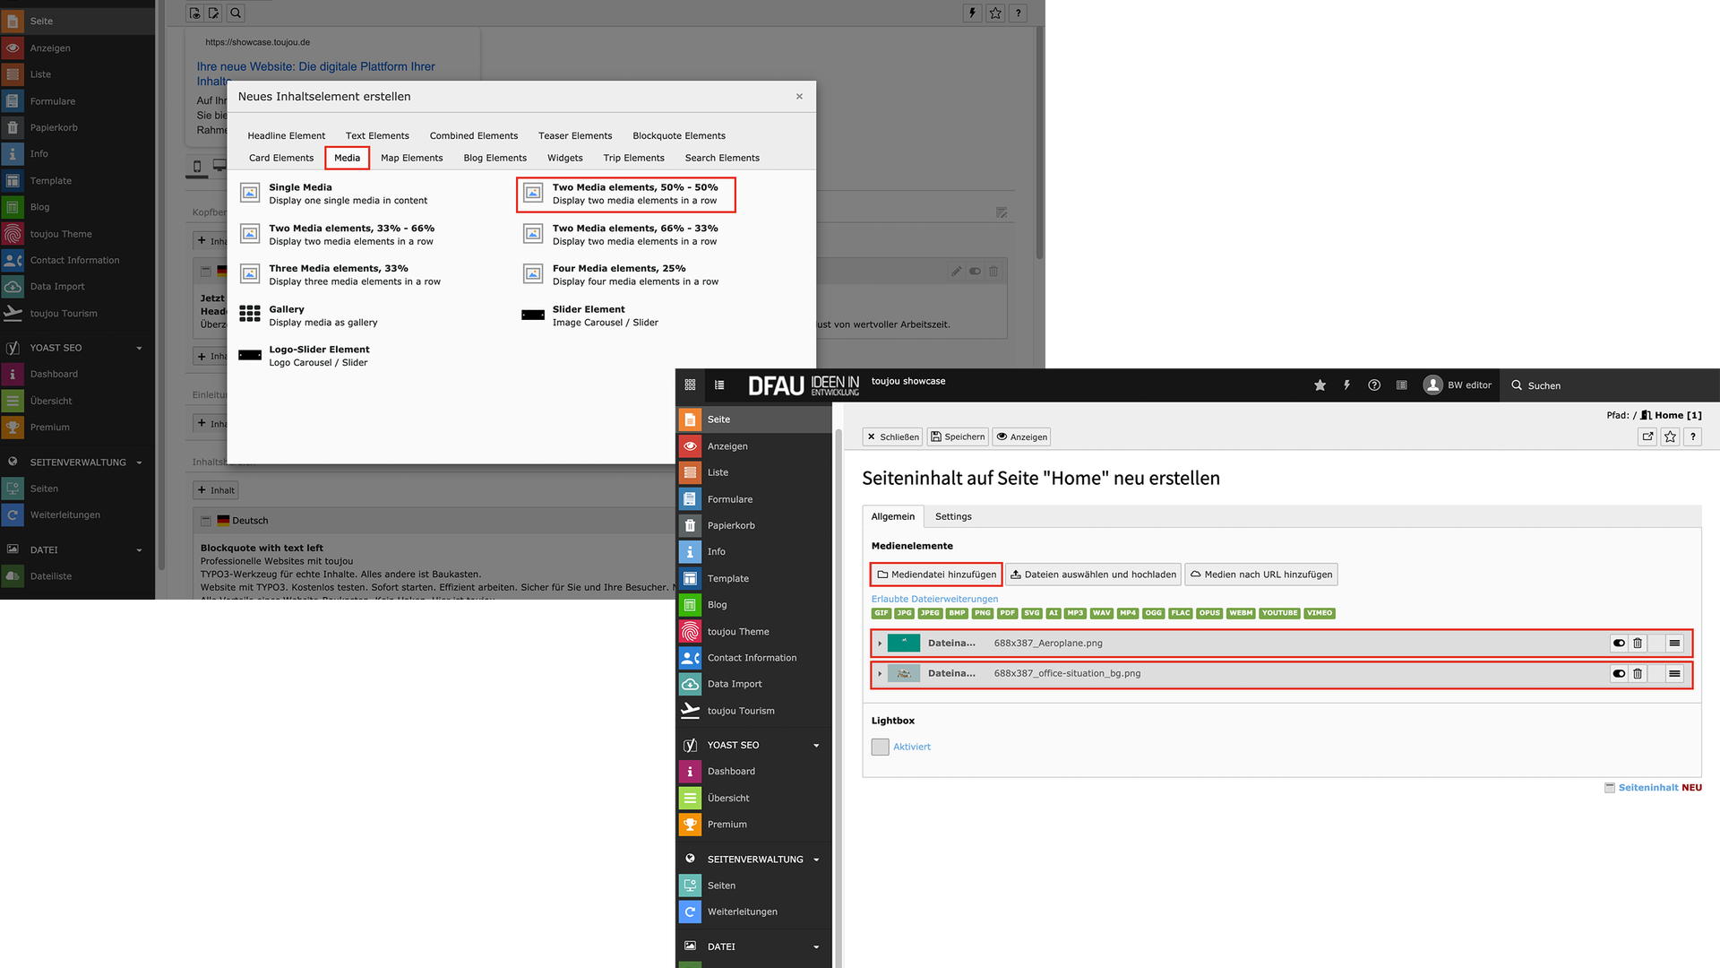
Task: Collapse the SEITENVERWALTUNG module group
Action: coord(816,860)
